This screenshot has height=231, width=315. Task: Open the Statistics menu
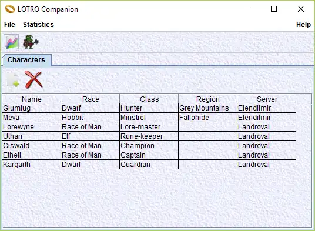38,25
